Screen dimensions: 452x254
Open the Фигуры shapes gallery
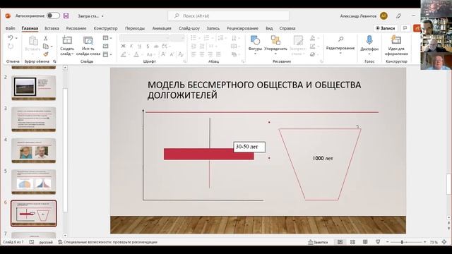(x=255, y=45)
